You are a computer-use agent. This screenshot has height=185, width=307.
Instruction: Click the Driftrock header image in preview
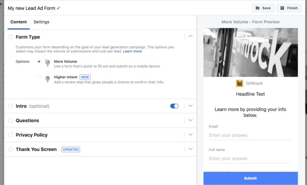[x=251, y=52]
